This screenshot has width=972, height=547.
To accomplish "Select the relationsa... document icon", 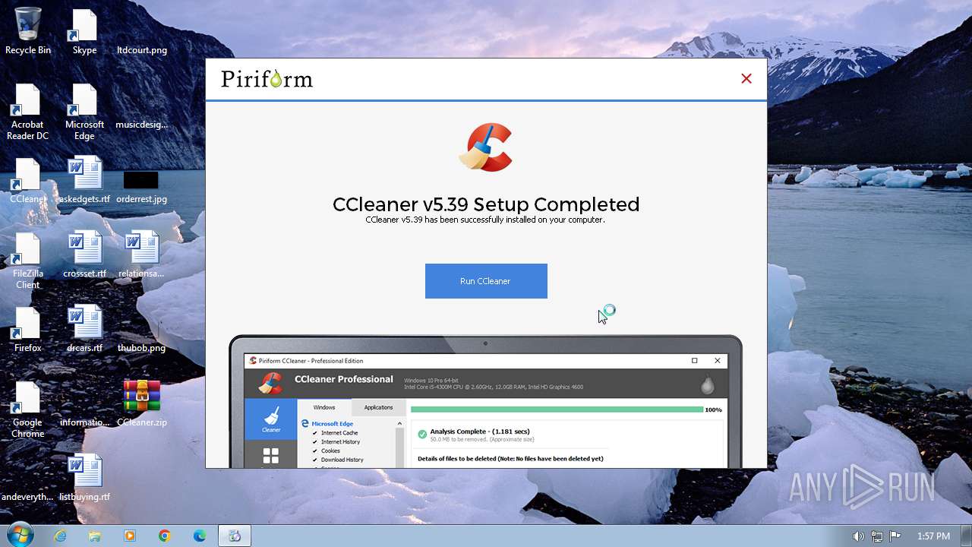I will [142, 255].
